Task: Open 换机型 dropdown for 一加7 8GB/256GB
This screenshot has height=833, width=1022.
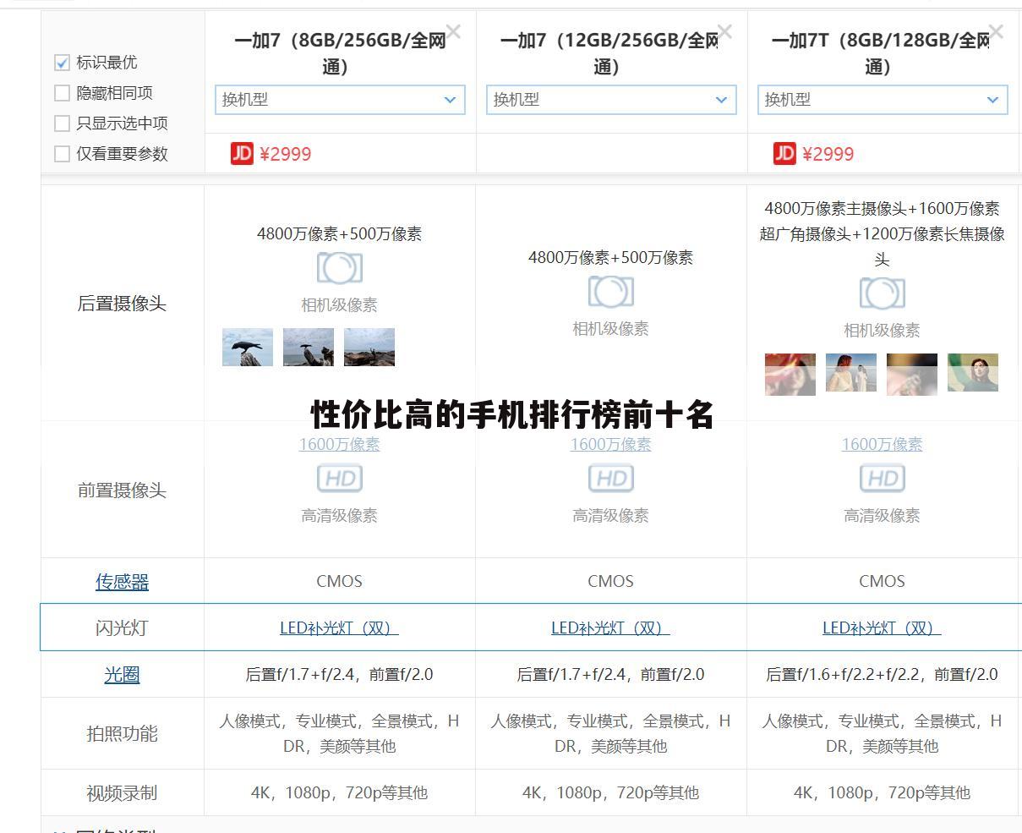Action: pos(340,100)
